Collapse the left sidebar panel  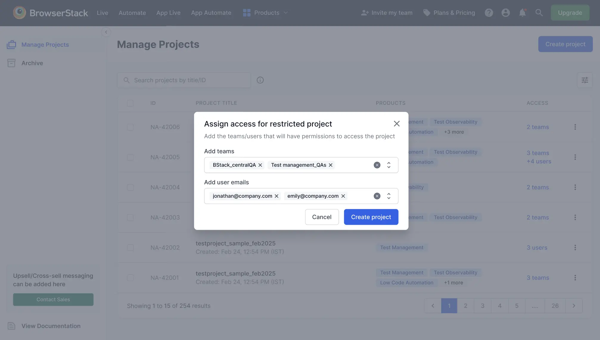(106, 32)
